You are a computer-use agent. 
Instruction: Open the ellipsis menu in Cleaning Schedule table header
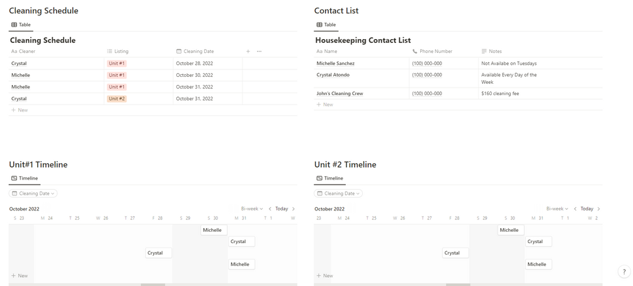pos(259,52)
